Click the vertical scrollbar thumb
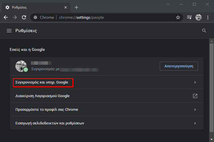Screen dimensions: 214x142 (211, 88)
